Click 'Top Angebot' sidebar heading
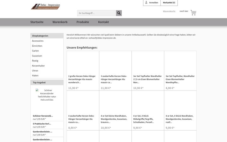227x142 pixels. [x=39, y=82]
